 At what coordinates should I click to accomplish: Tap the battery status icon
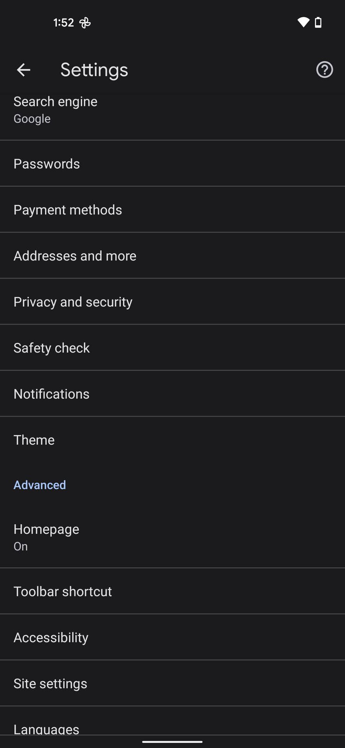pyautogui.click(x=318, y=22)
